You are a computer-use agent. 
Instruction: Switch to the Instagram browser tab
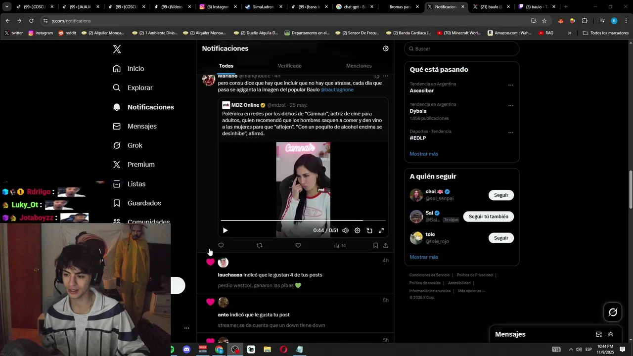point(216,7)
